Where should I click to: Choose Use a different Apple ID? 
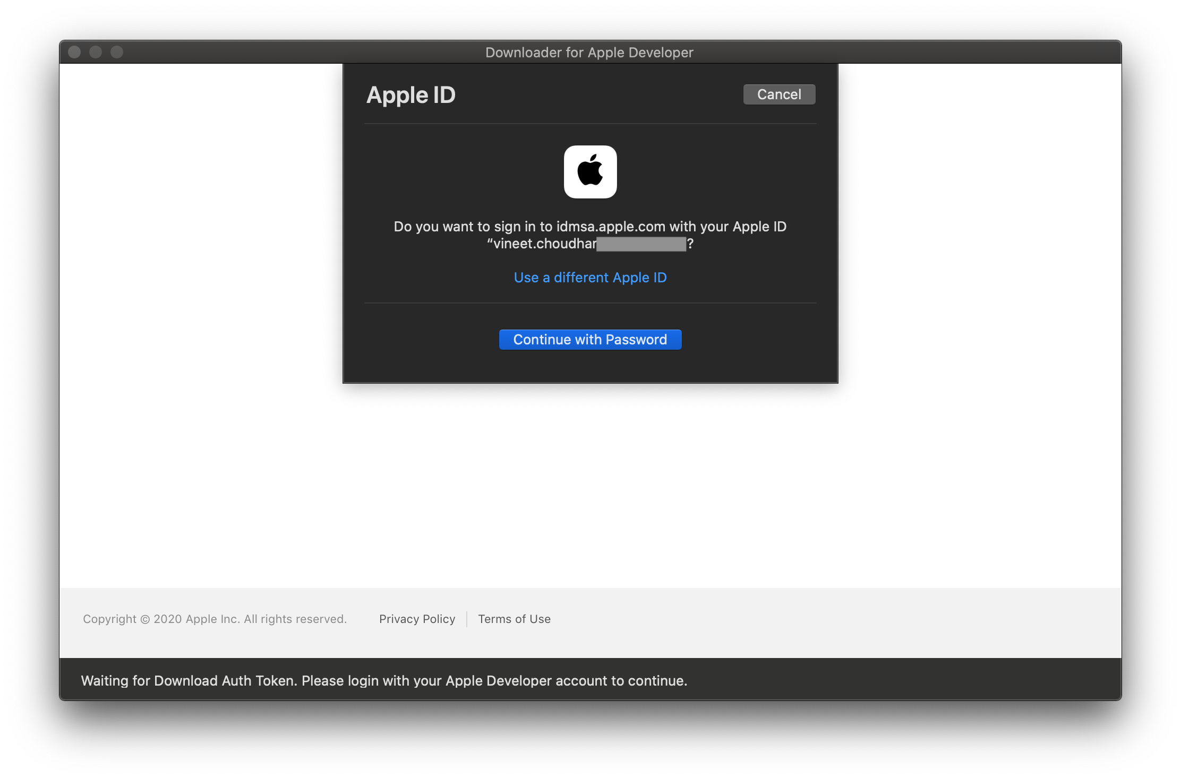tap(590, 278)
